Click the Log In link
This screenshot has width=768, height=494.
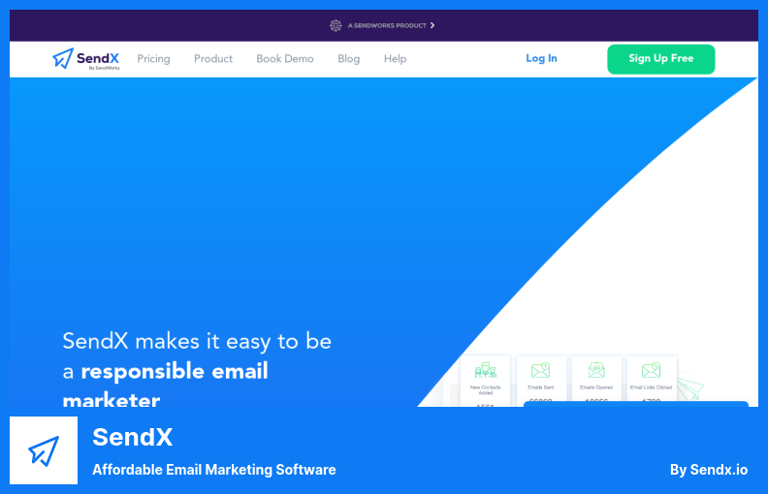(x=541, y=58)
